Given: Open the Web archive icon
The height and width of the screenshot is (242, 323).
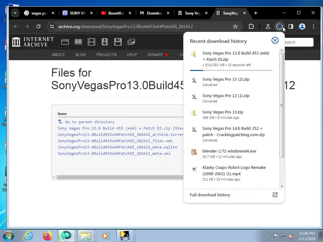Looking at the screenshot, I should (65, 42).
